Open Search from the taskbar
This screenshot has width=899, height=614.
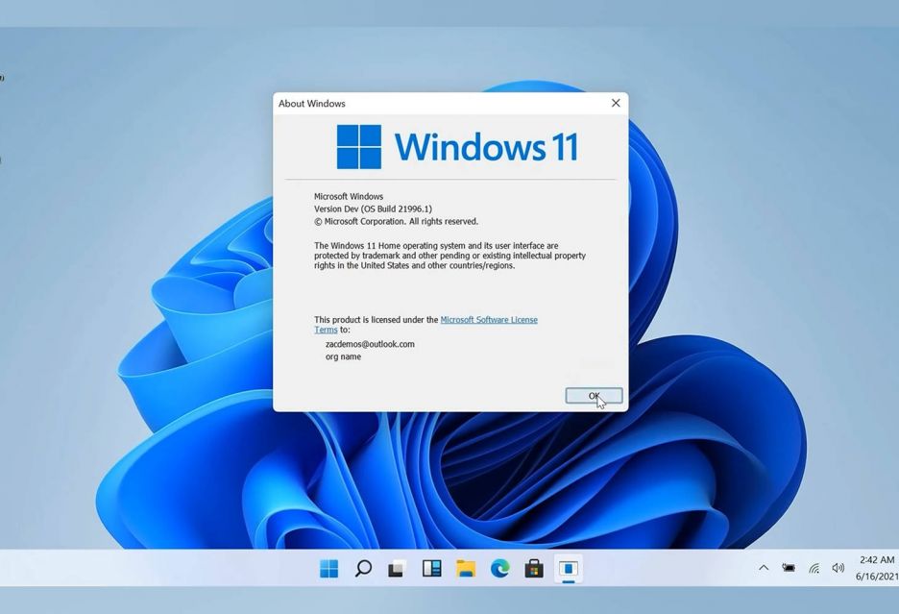[x=363, y=569]
